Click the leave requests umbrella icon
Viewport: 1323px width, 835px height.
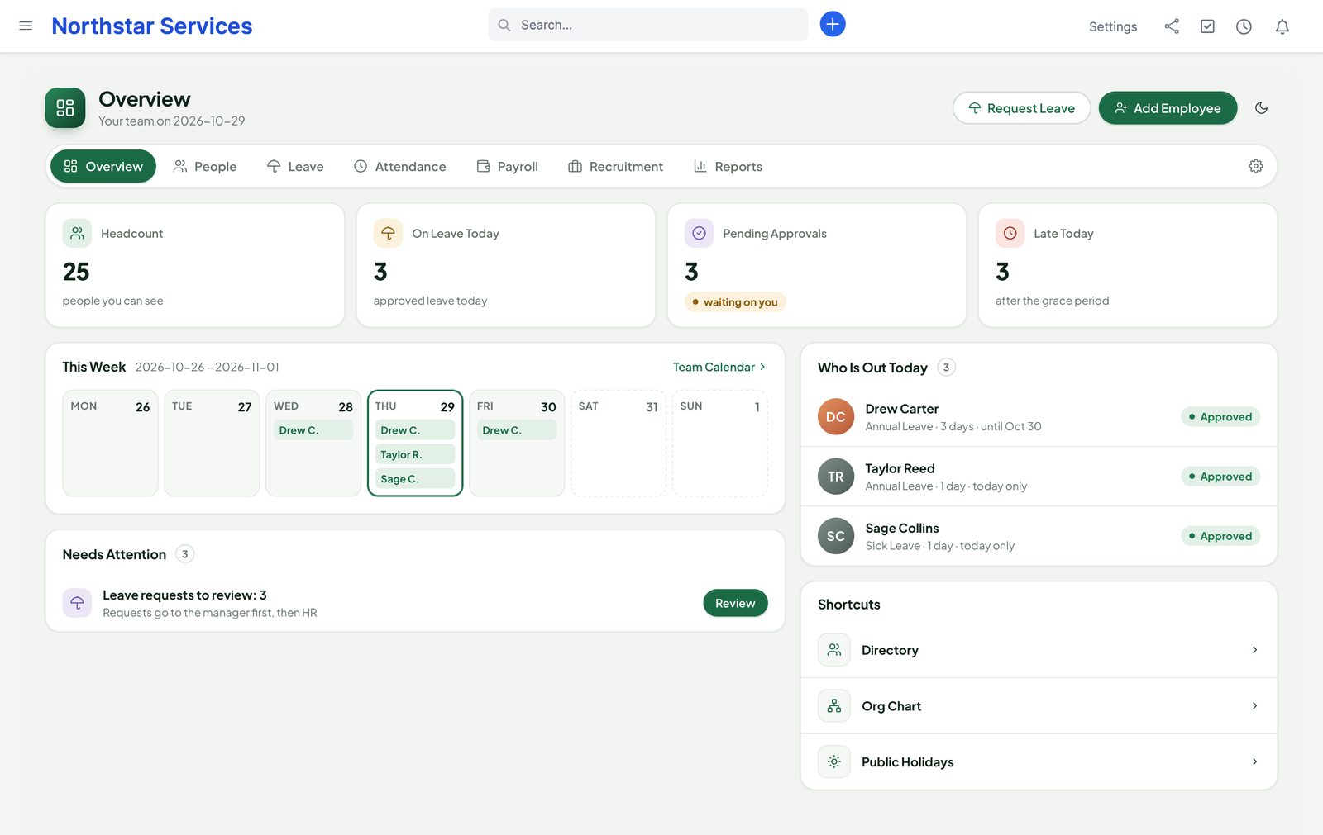coord(77,603)
